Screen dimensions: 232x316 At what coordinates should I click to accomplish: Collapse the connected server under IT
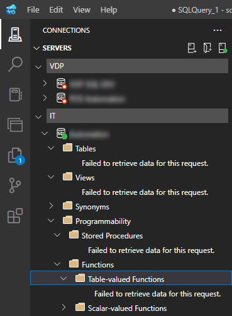point(45,133)
